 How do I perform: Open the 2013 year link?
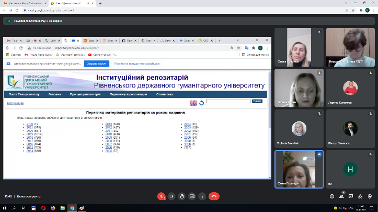[x=108, y=124]
